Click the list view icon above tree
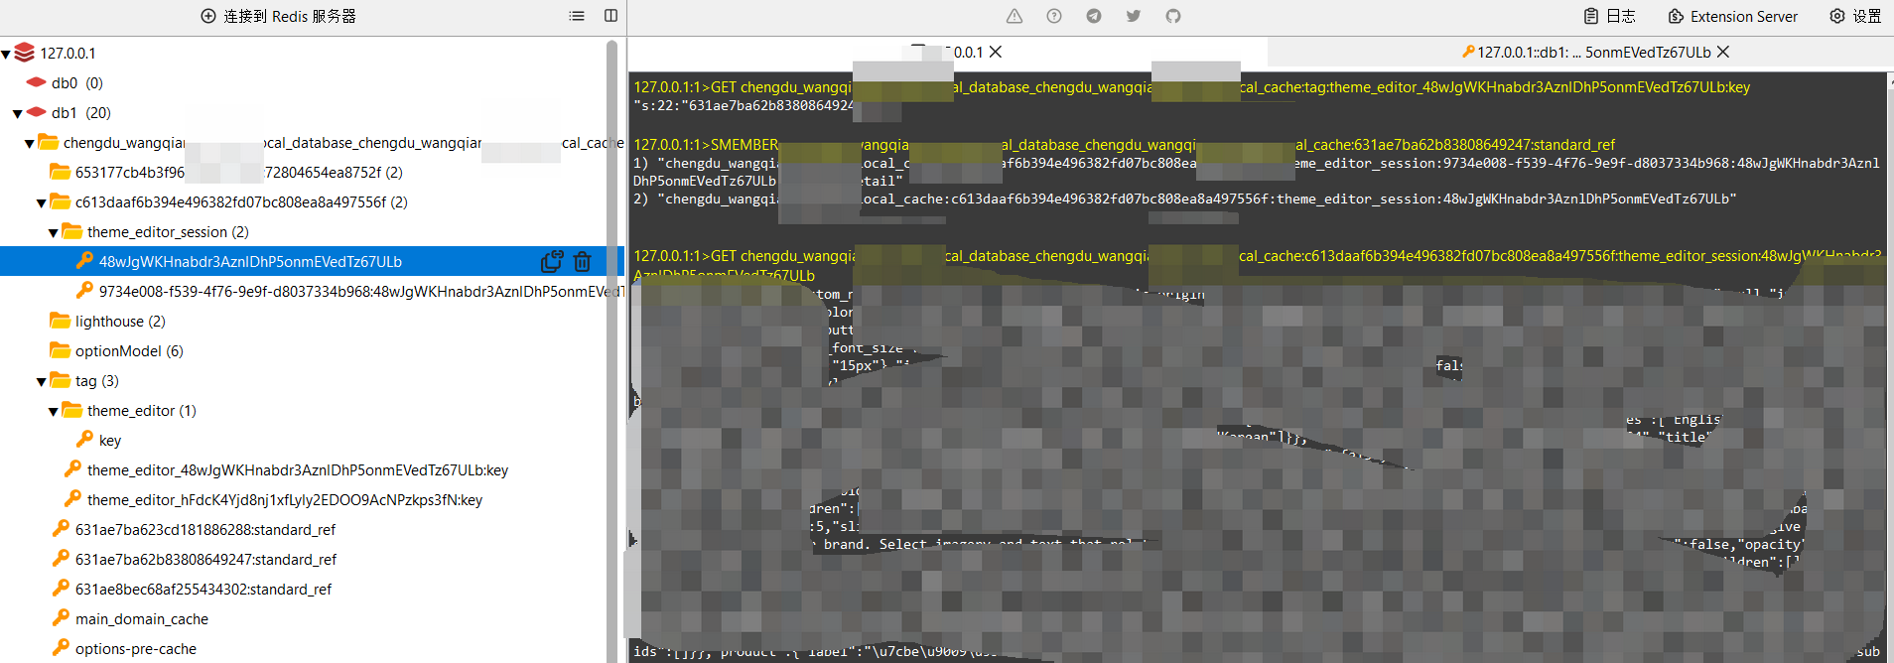The image size is (1894, 663). (577, 16)
